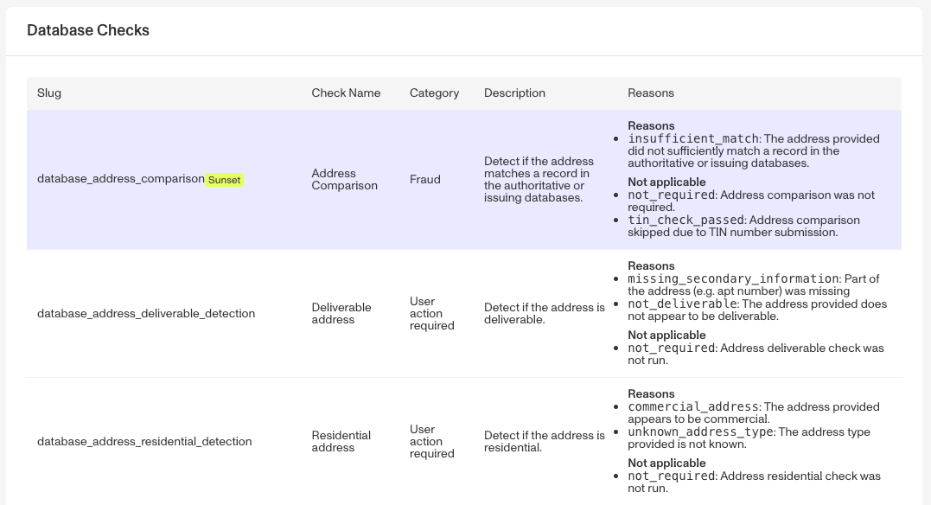The width and height of the screenshot is (931, 505).
Task: Click the commercial_address reason code
Action: [x=693, y=407]
